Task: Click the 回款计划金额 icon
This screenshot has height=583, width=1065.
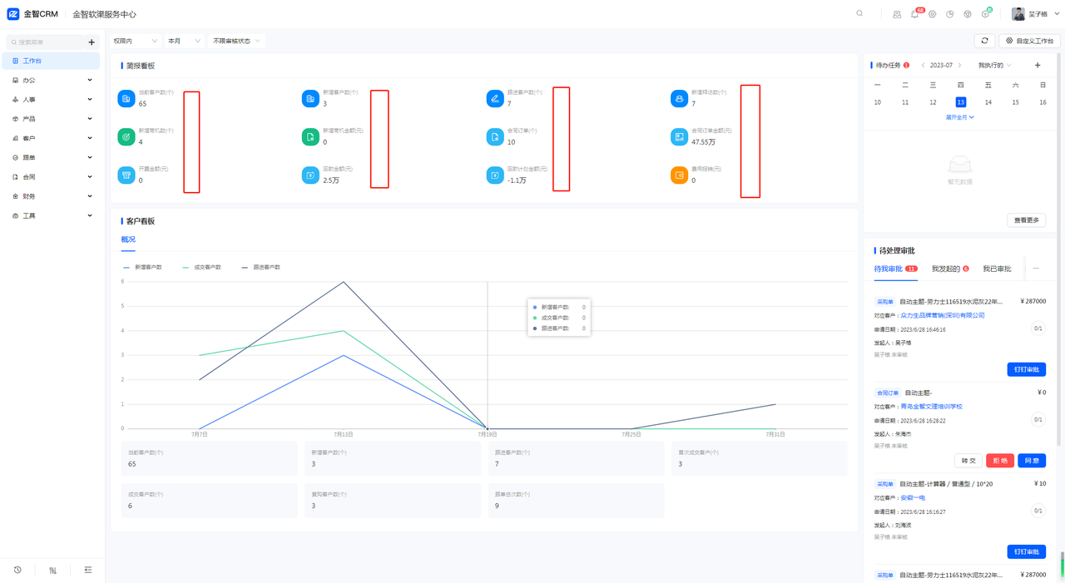Action: click(495, 175)
